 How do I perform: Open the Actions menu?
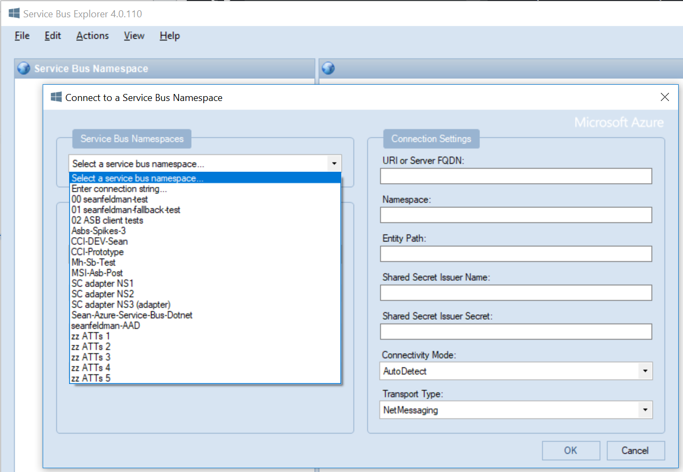pos(92,36)
